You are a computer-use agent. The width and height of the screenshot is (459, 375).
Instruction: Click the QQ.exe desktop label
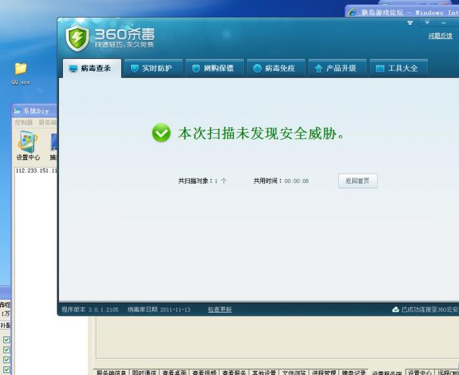pyautogui.click(x=20, y=82)
